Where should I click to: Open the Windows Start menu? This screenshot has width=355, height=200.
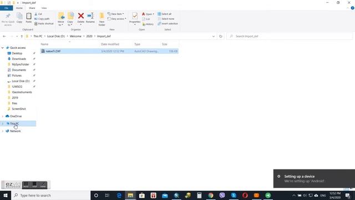[6, 195]
